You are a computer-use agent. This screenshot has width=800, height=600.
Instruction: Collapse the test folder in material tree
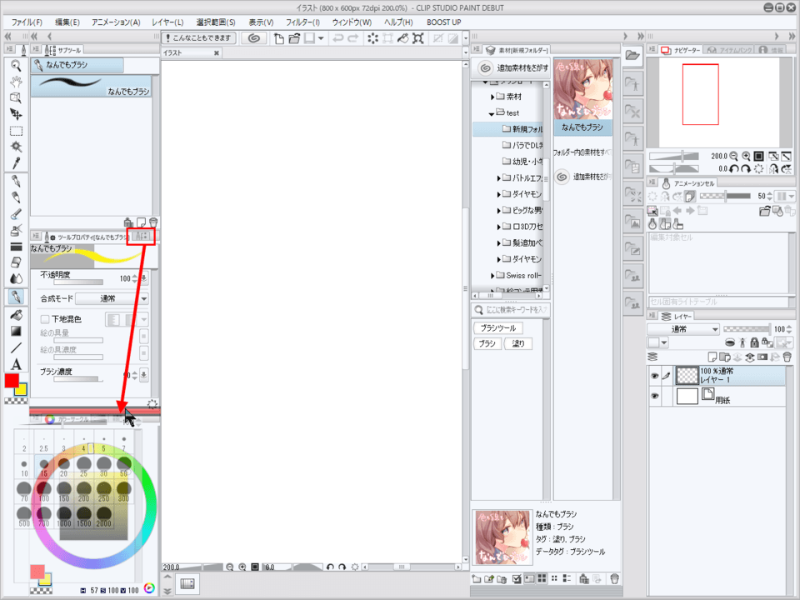[x=492, y=113]
